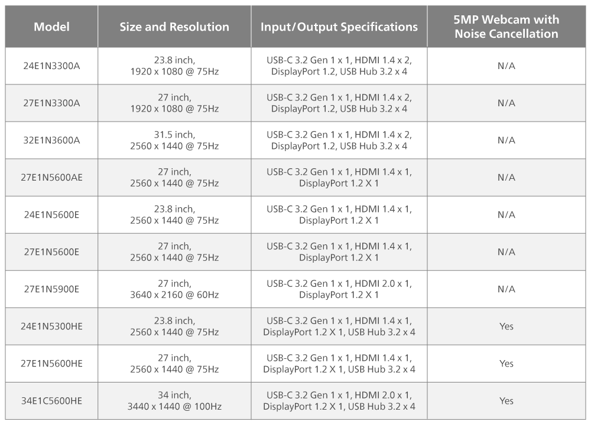Image resolution: width=591 pixels, height=425 pixels.
Task: Click the Yes webcam cell for 24E1N5300HE
Action: point(506,326)
